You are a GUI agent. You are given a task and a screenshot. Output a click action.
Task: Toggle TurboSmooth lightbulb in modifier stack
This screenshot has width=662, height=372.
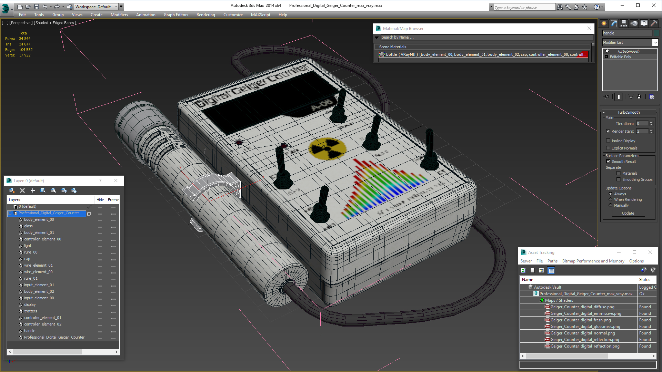607,51
